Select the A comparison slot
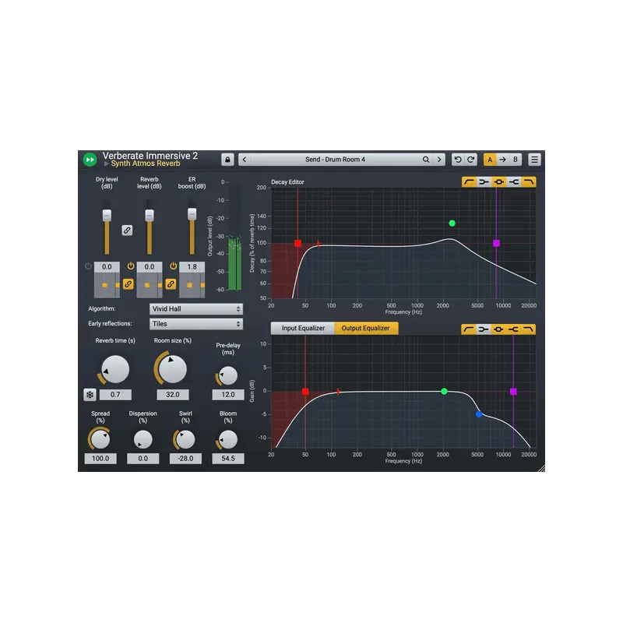The height and width of the screenshot is (623, 623). pos(490,160)
